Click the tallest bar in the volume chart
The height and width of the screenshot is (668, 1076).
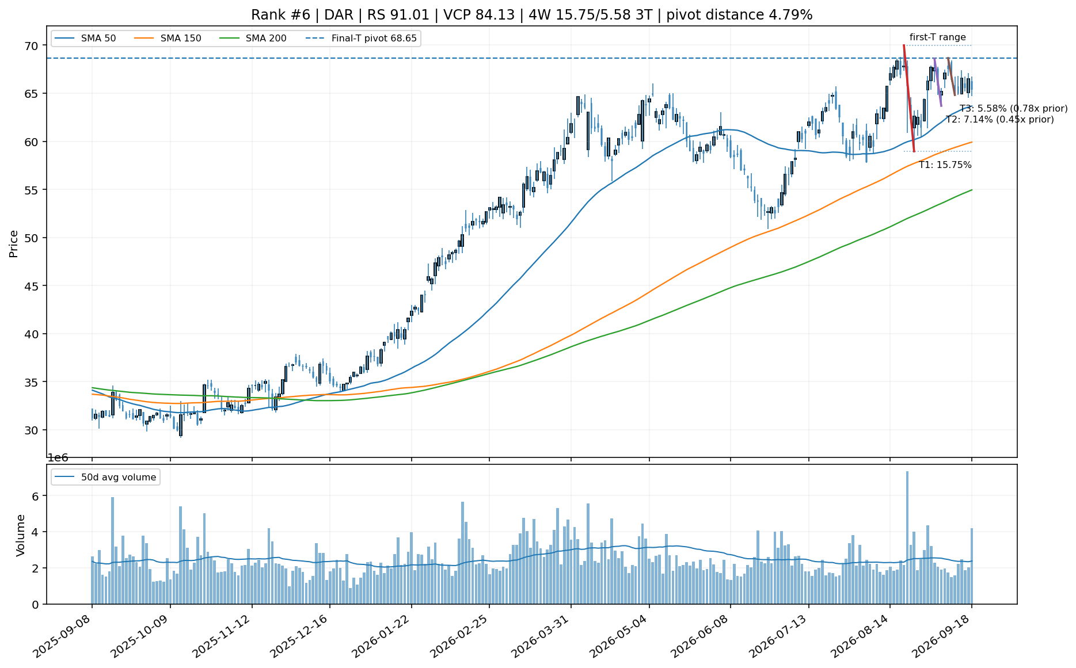pos(907,538)
